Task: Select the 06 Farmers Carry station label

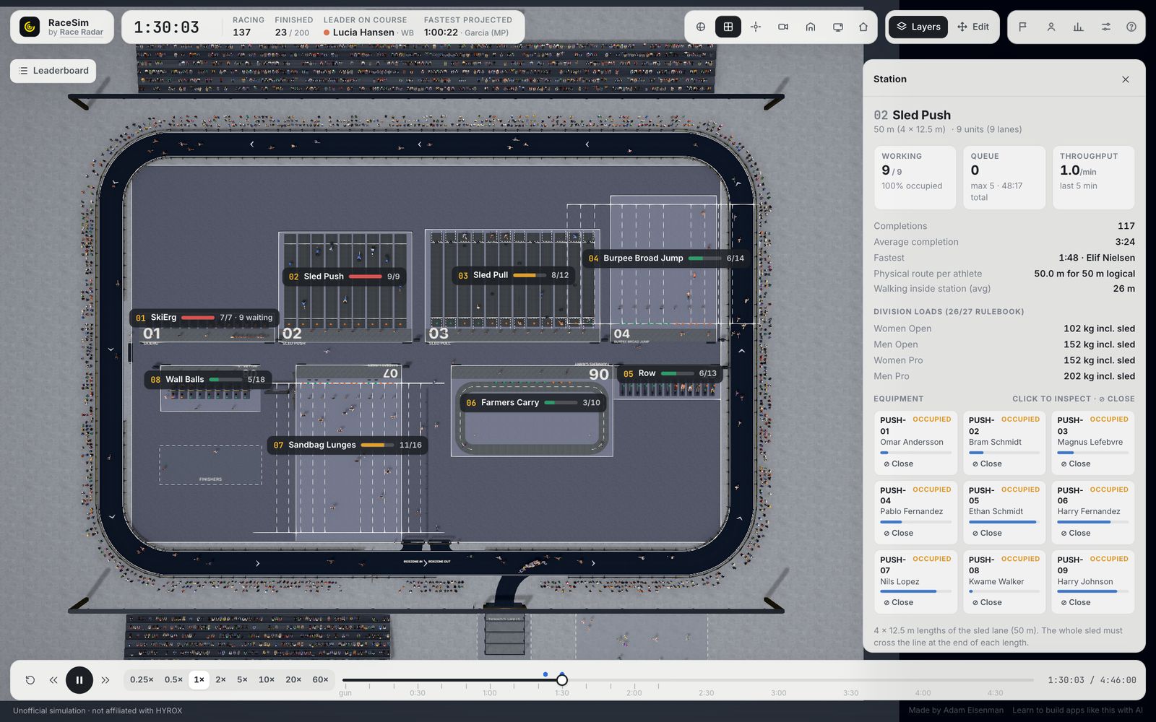Action: tap(533, 403)
